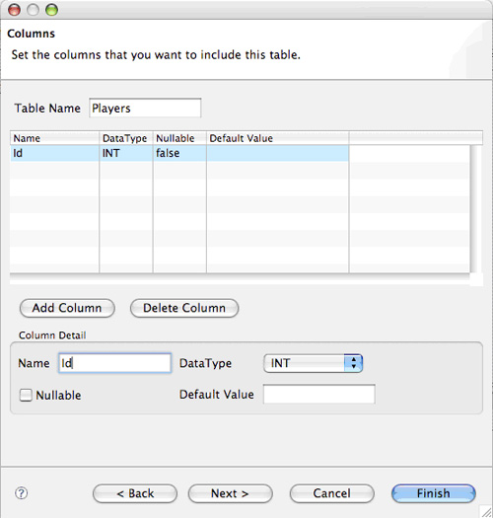Click the window resize grip corner
This screenshot has height=518, width=493.
click(486, 511)
